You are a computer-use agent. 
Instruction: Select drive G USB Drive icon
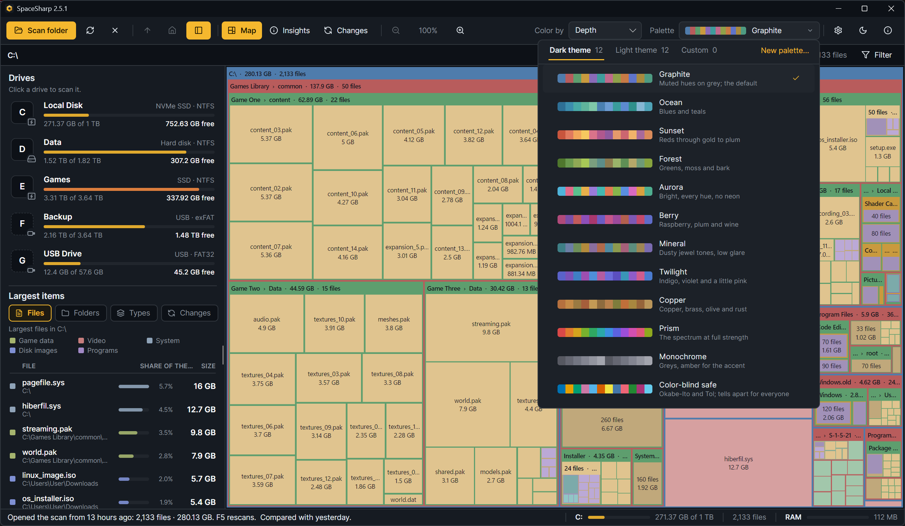(23, 261)
